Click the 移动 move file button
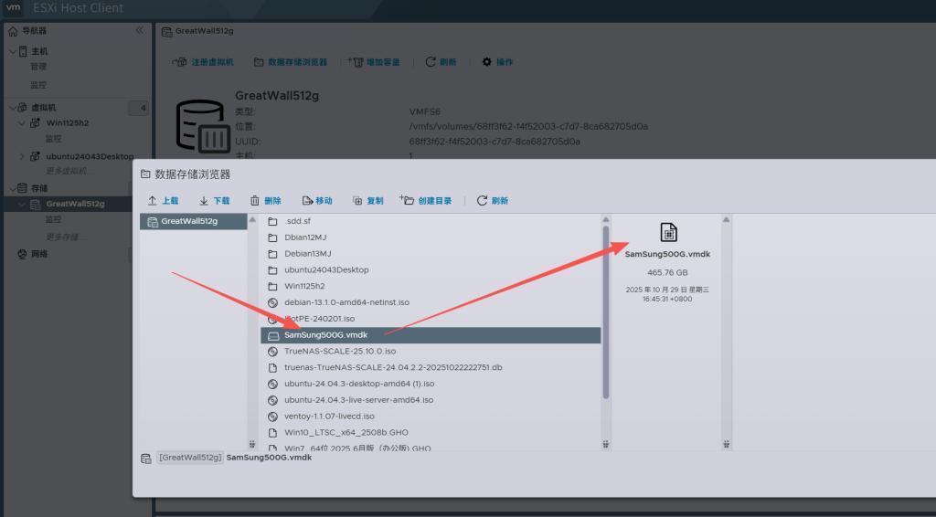 click(317, 201)
